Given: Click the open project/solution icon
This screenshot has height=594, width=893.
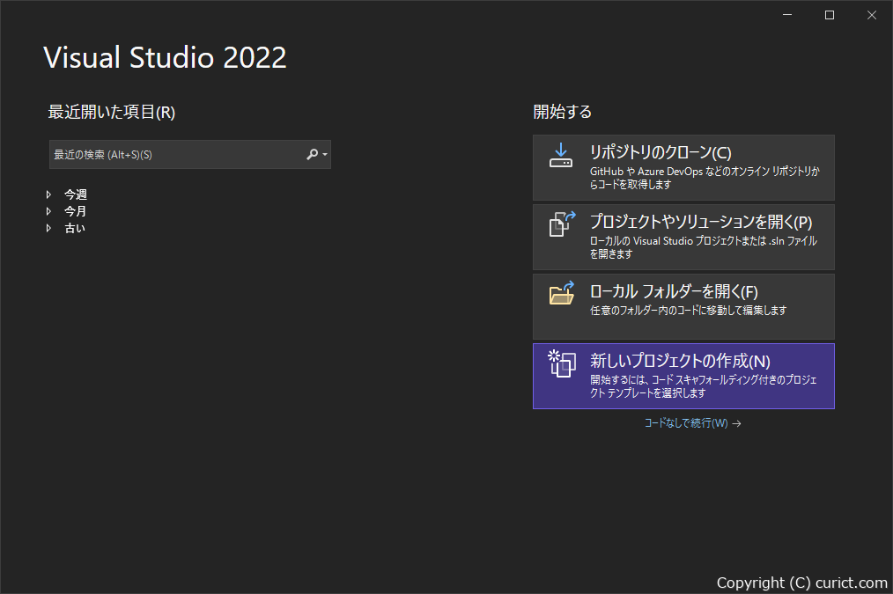Looking at the screenshot, I should tap(560, 224).
